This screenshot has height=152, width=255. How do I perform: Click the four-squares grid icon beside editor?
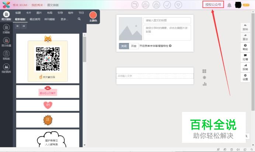pos(204,71)
